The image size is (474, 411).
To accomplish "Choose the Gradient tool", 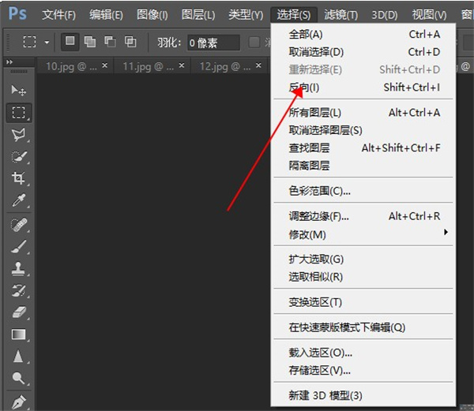I will pos(19,334).
